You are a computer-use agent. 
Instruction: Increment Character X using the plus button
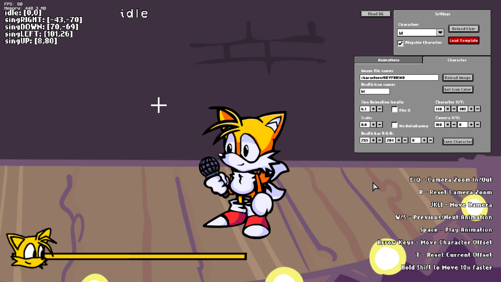tap(448, 109)
